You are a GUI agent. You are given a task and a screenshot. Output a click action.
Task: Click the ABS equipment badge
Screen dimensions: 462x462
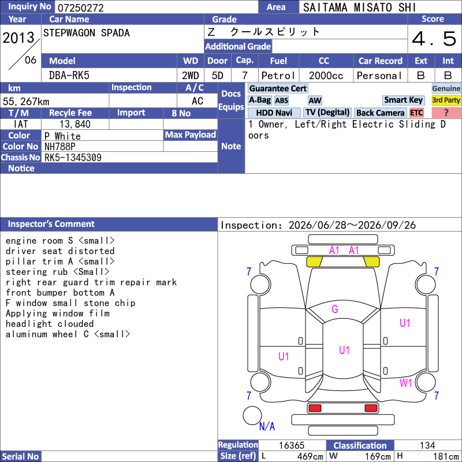[x=281, y=100]
